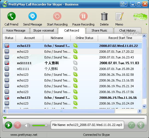Switch to the Voice Message tab
Image resolution: width=149 pixels, height=138 pixels.
(x=16, y=30)
